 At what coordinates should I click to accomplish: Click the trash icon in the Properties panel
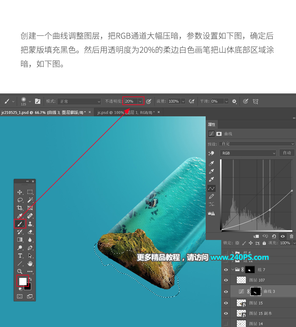(291, 236)
